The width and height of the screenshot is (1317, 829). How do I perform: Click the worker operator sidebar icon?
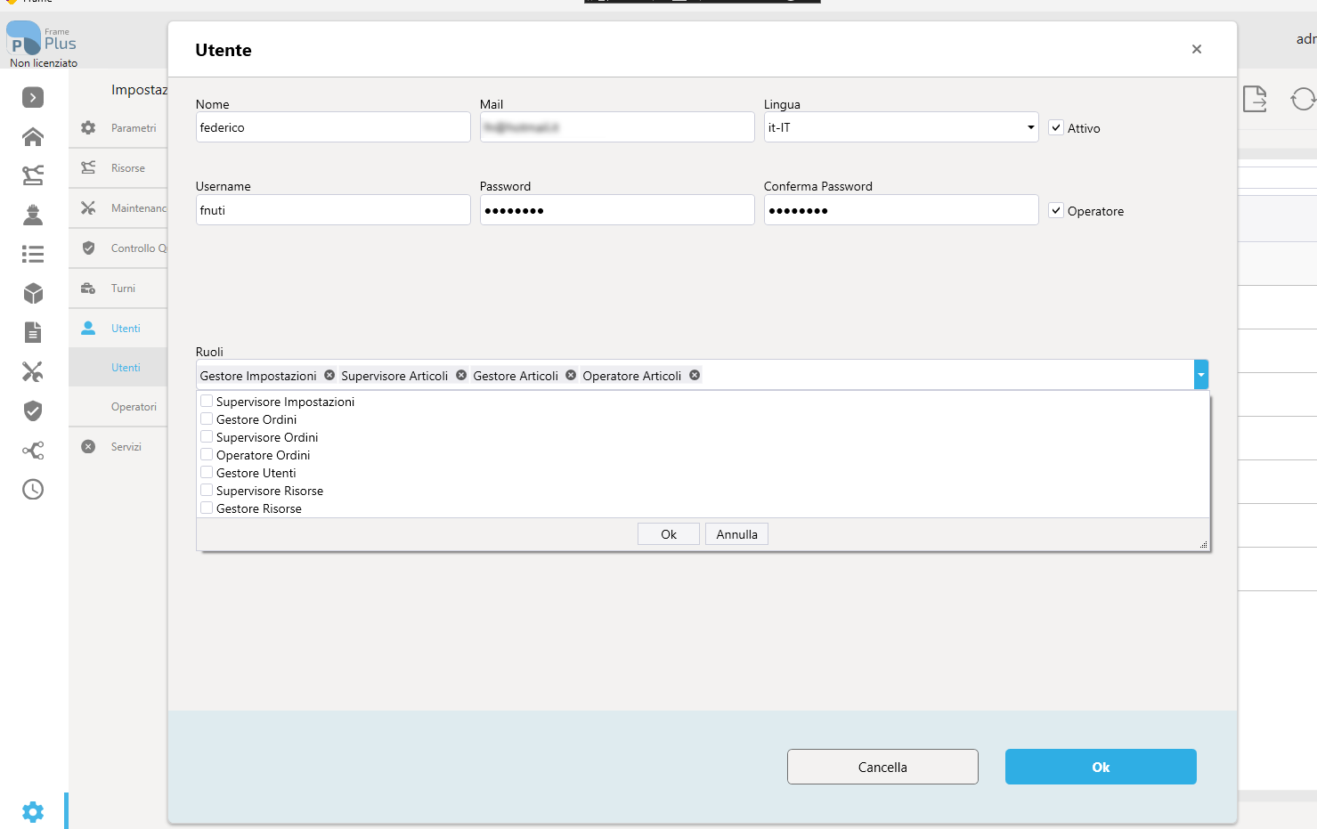[x=33, y=215]
